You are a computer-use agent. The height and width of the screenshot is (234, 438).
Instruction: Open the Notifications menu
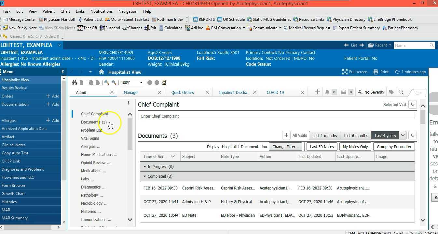(101, 11)
